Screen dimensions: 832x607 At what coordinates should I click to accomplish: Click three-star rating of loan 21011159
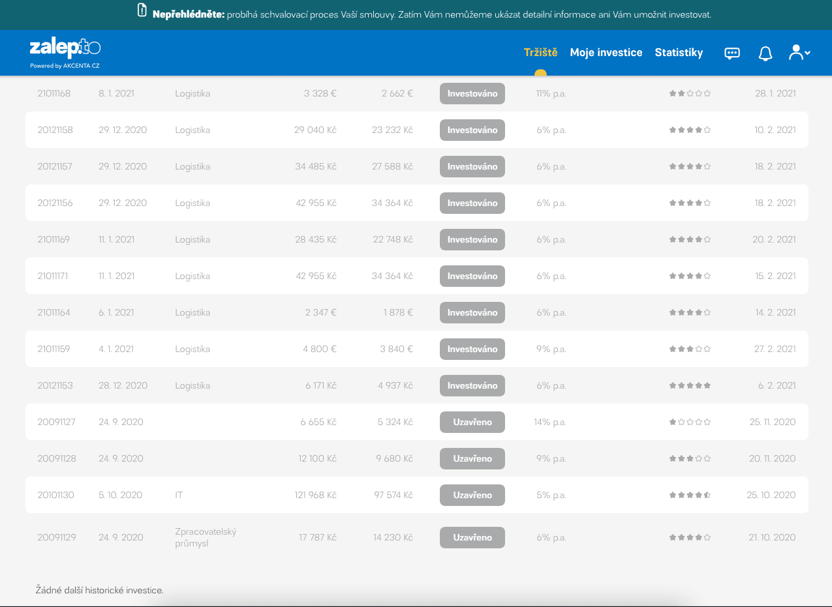[690, 349]
